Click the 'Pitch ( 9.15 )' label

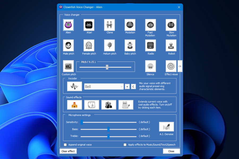coord(88,62)
